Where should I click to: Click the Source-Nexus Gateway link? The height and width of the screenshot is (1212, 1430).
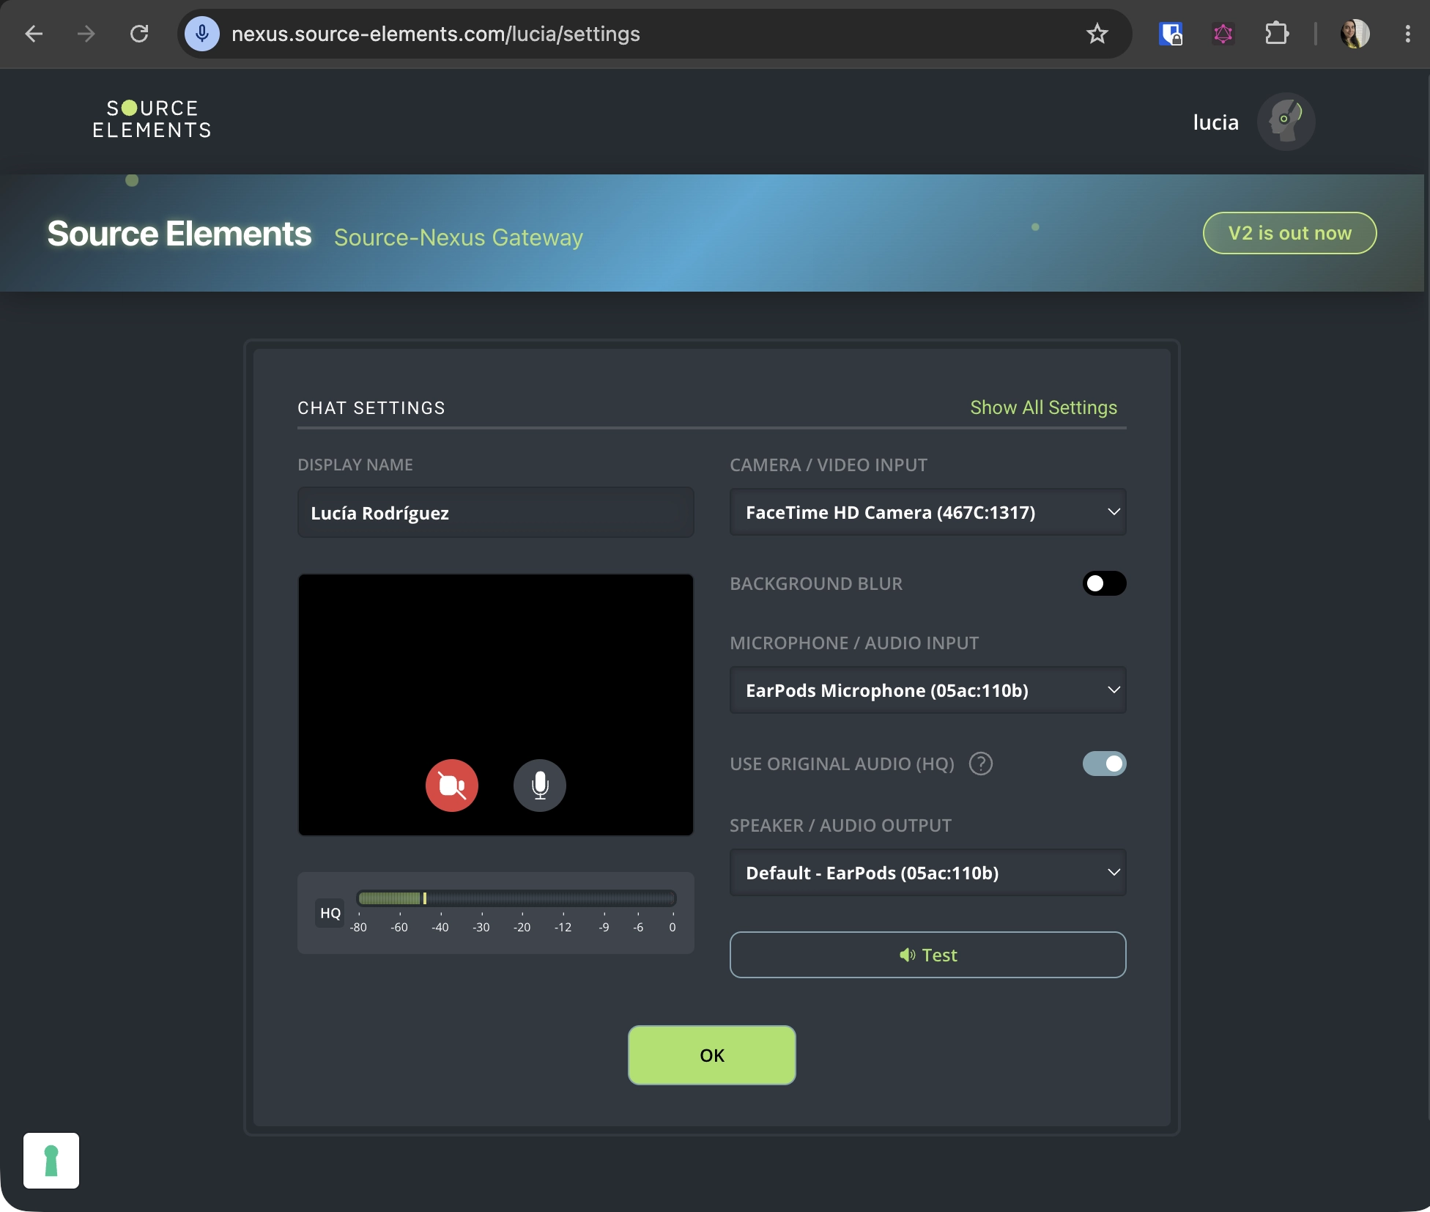(x=459, y=237)
